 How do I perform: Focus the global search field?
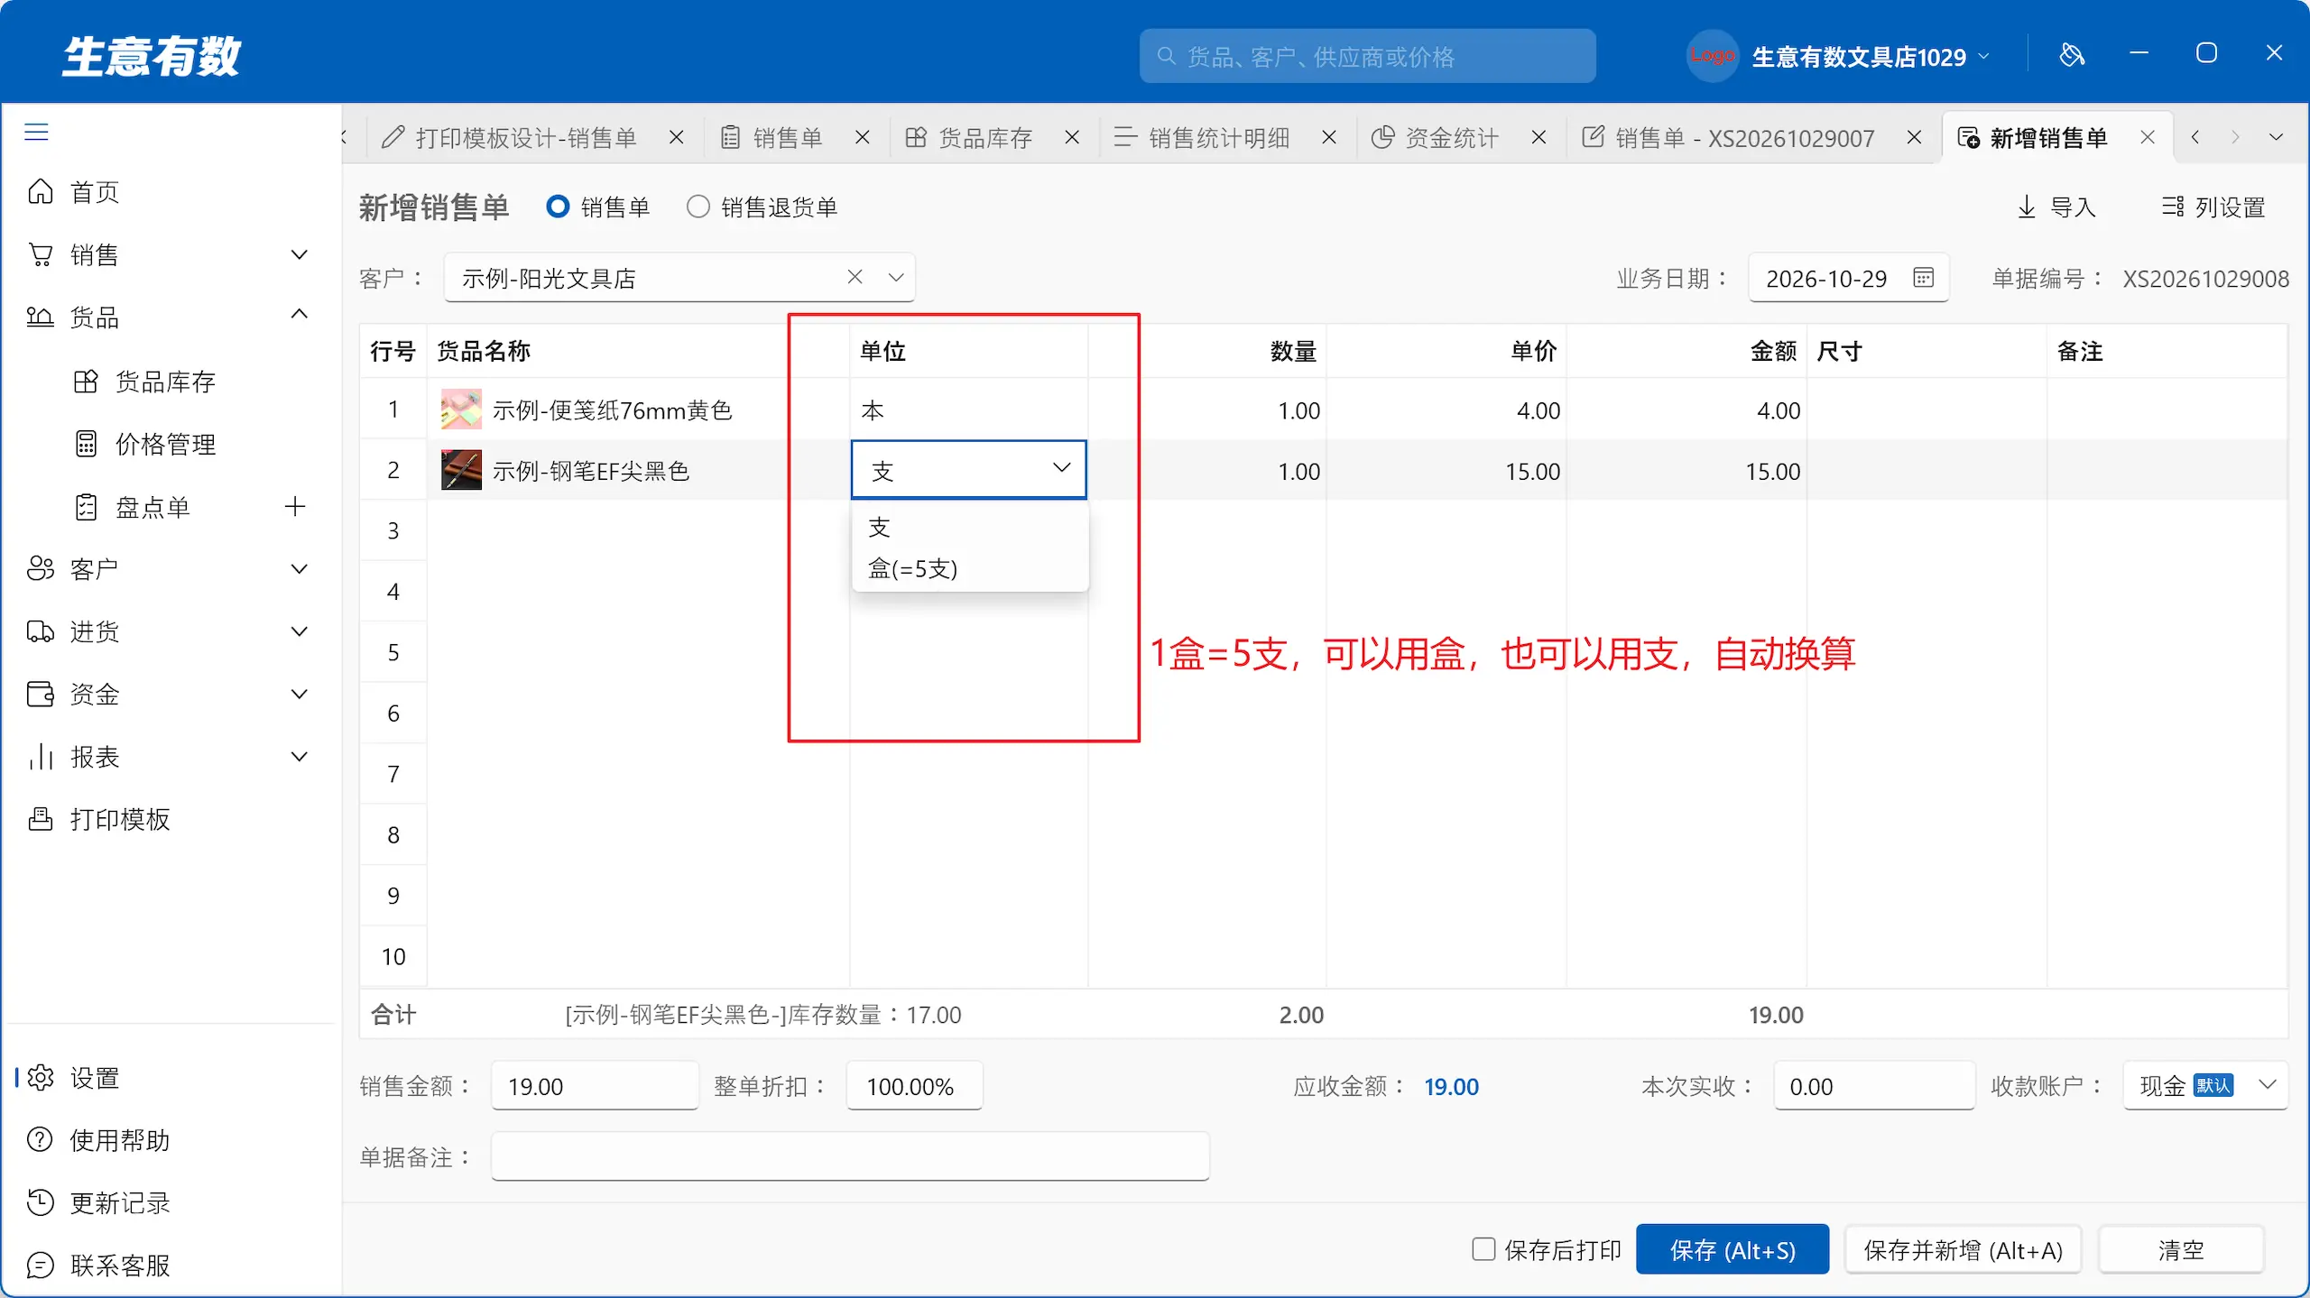(1368, 57)
